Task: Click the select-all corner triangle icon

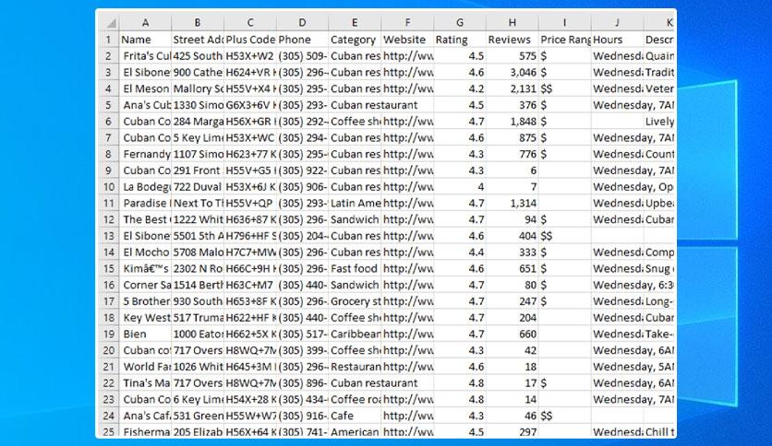Action: 111,23
